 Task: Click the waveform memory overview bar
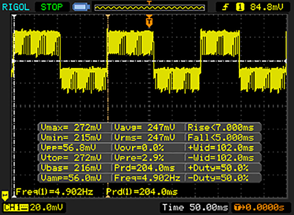149,7
